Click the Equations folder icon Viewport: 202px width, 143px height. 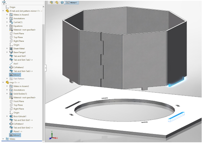coord(11,26)
